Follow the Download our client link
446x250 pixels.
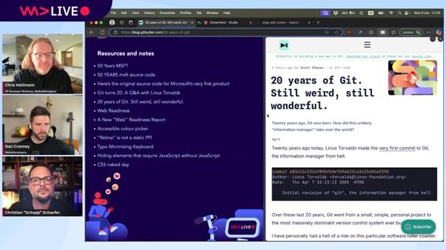tap(363, 56)
